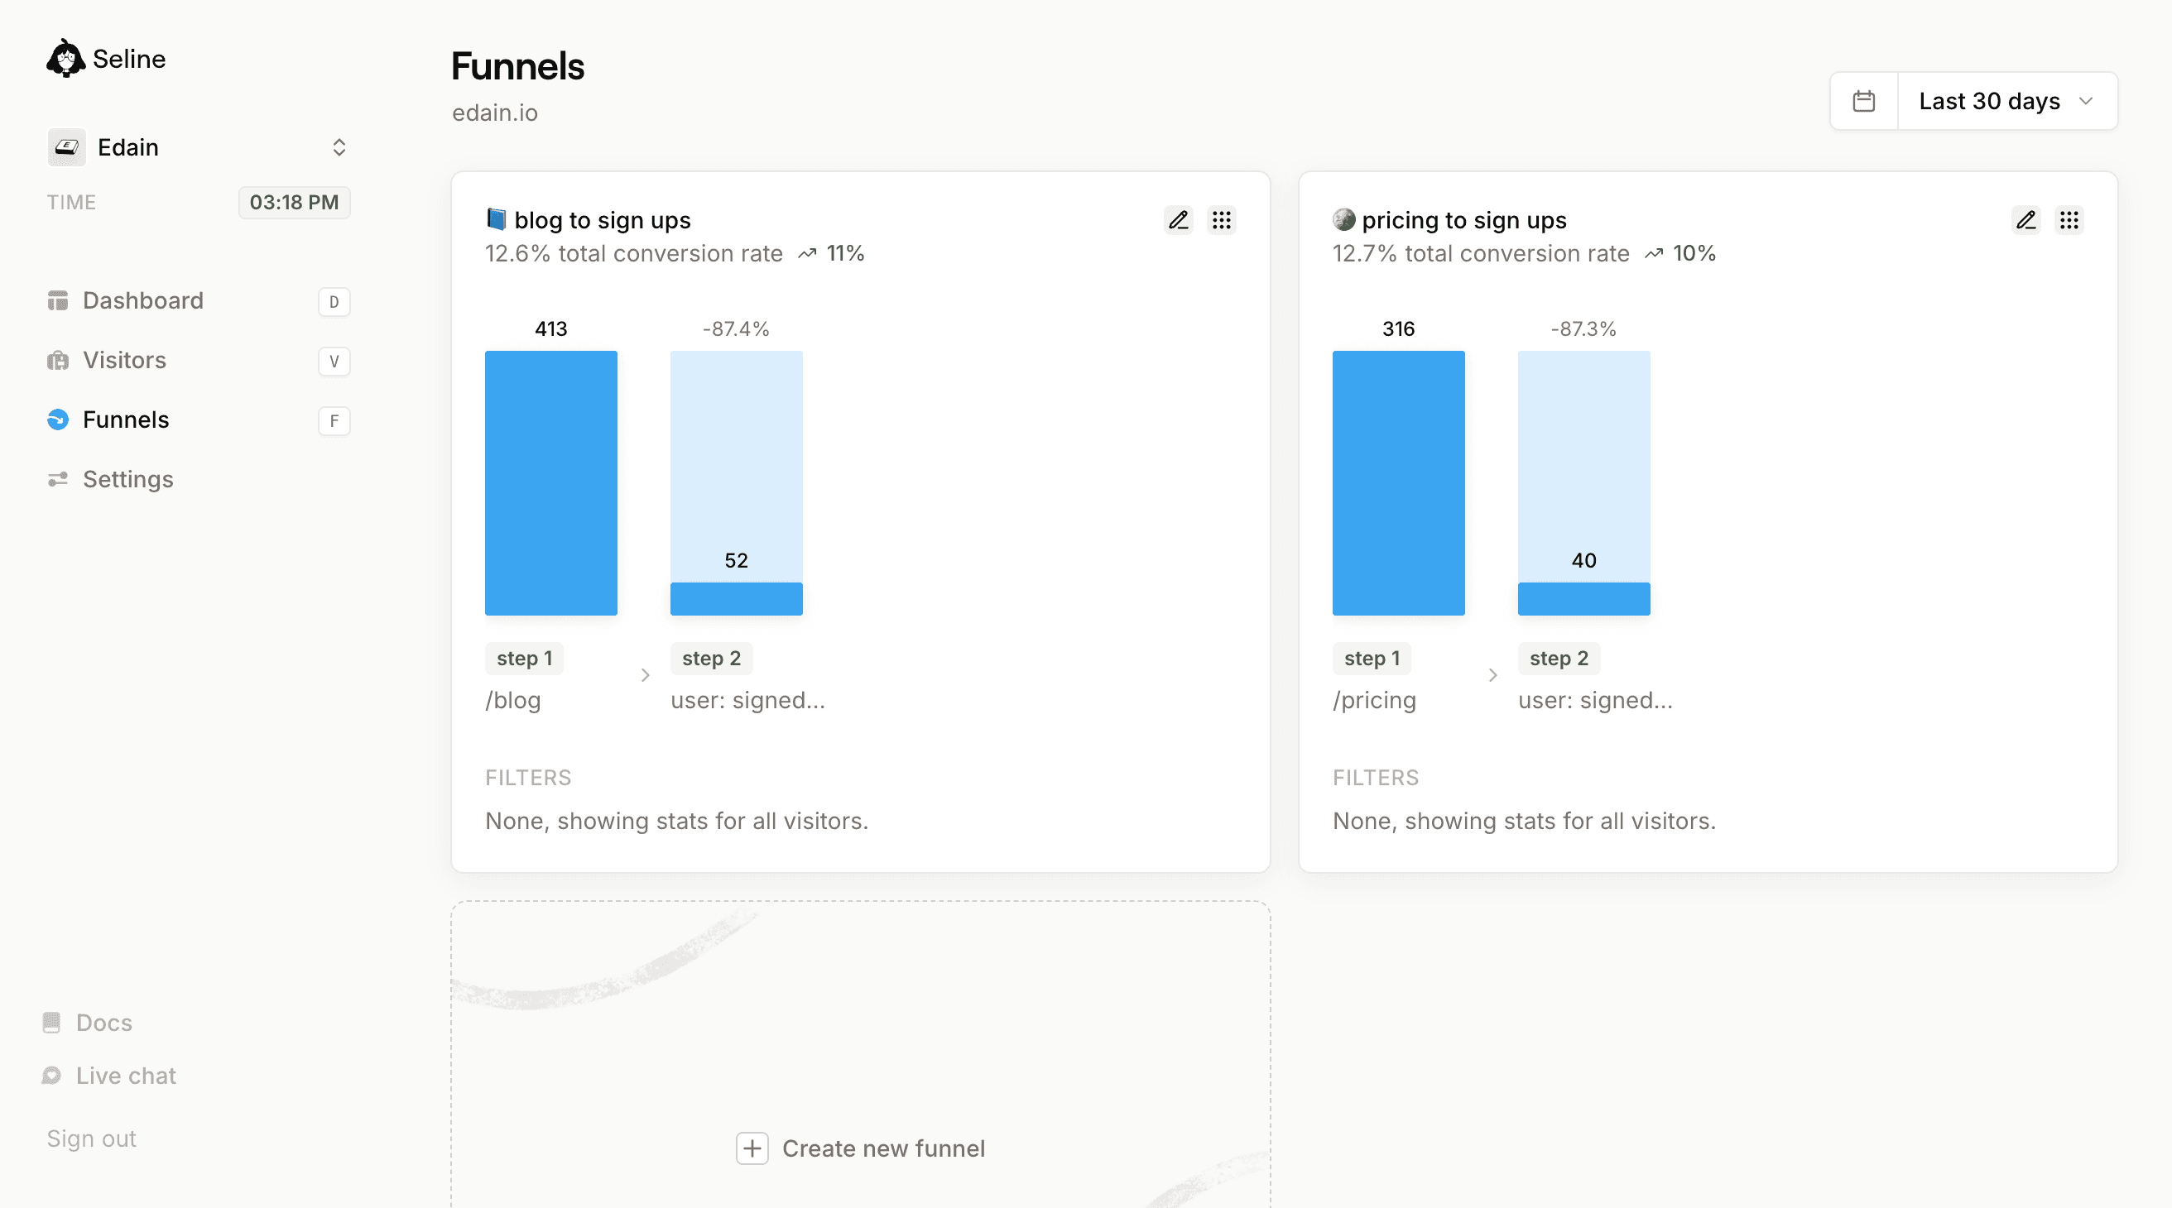
Task: Click the 03:18 PM time display
Action: (x=293, y=203)
